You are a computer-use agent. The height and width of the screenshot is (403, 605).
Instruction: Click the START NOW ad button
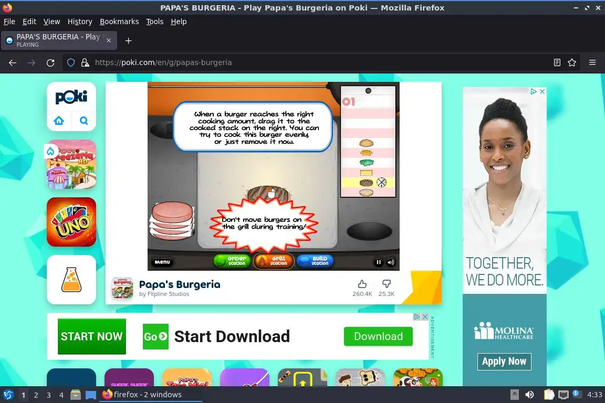pos(92,336)
